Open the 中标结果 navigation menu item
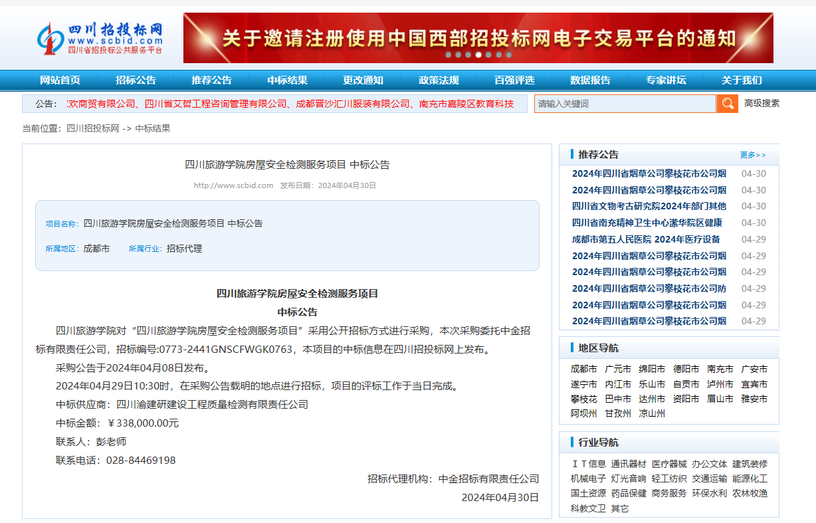The image size is (816, 523). coord(287,80)
